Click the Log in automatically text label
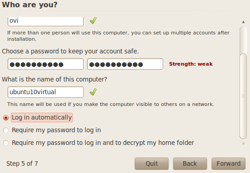Screen dimensions: 250x173 coord(42,118)
